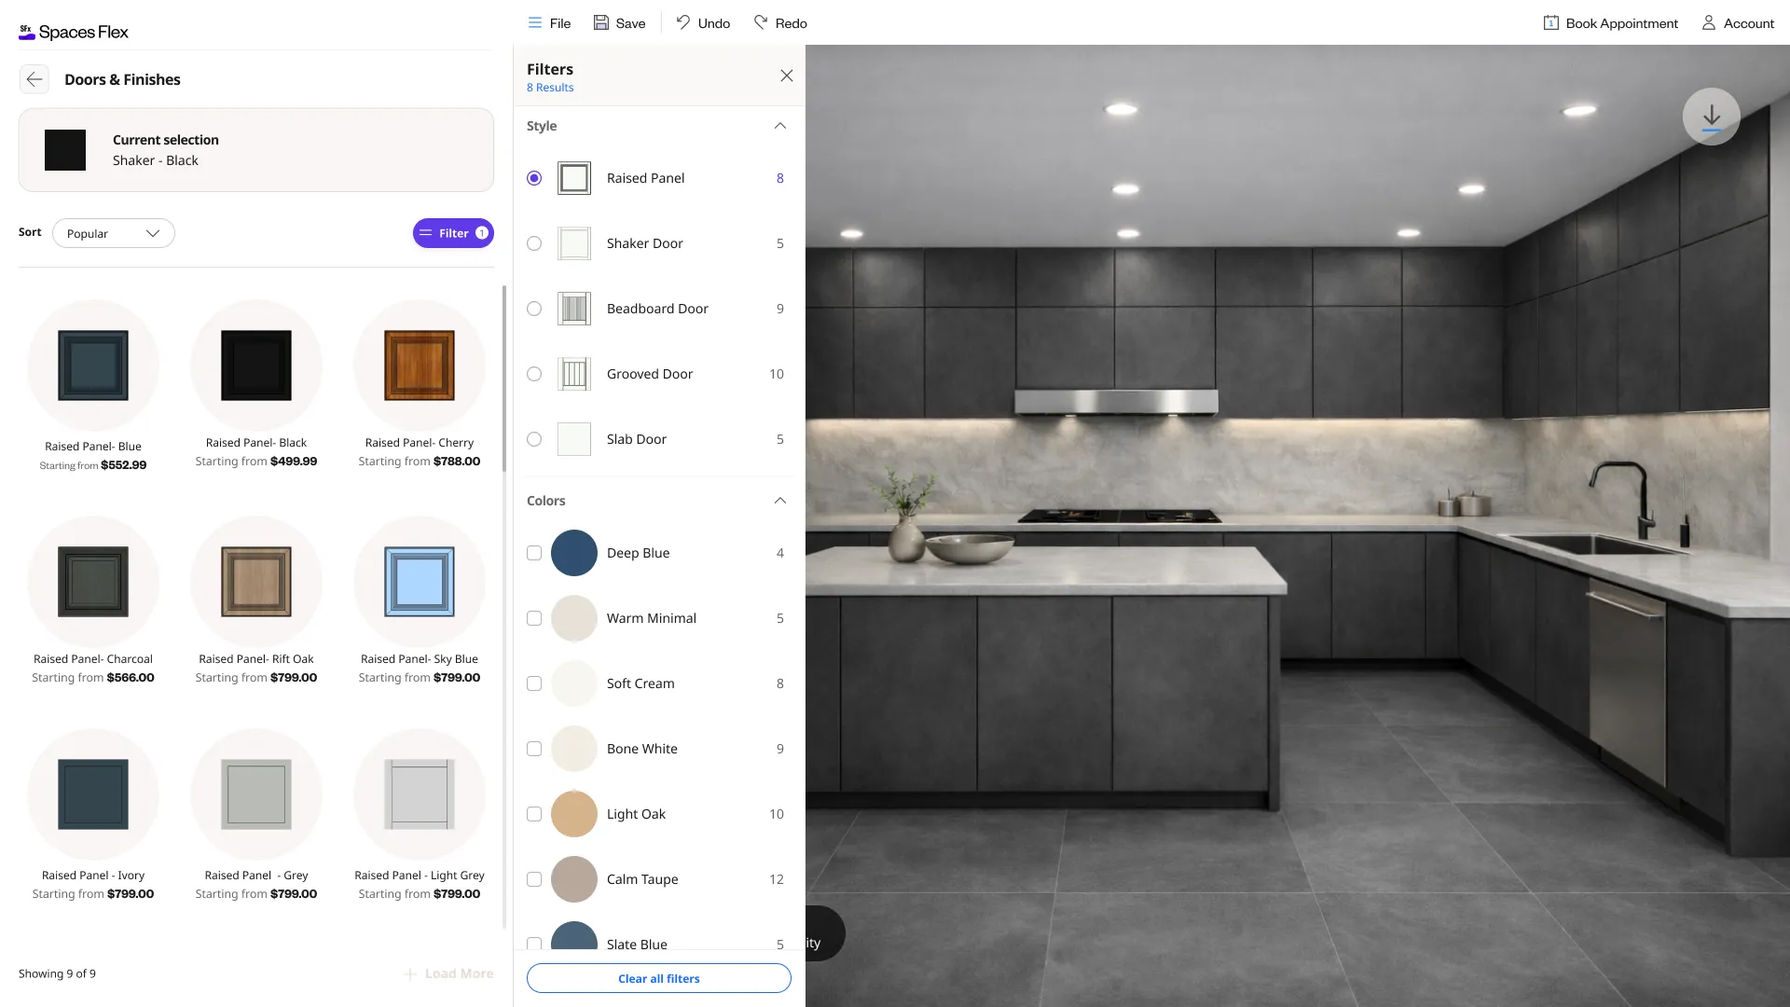Click the Grooved Door style icon

point(574,374)
